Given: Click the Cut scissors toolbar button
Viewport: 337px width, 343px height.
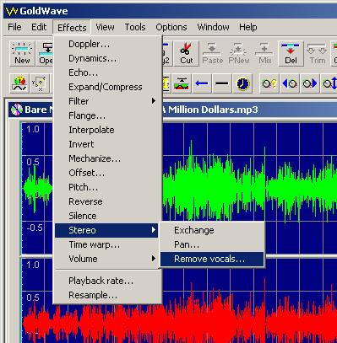Looking at the screenshot, I should click(186, 53).
